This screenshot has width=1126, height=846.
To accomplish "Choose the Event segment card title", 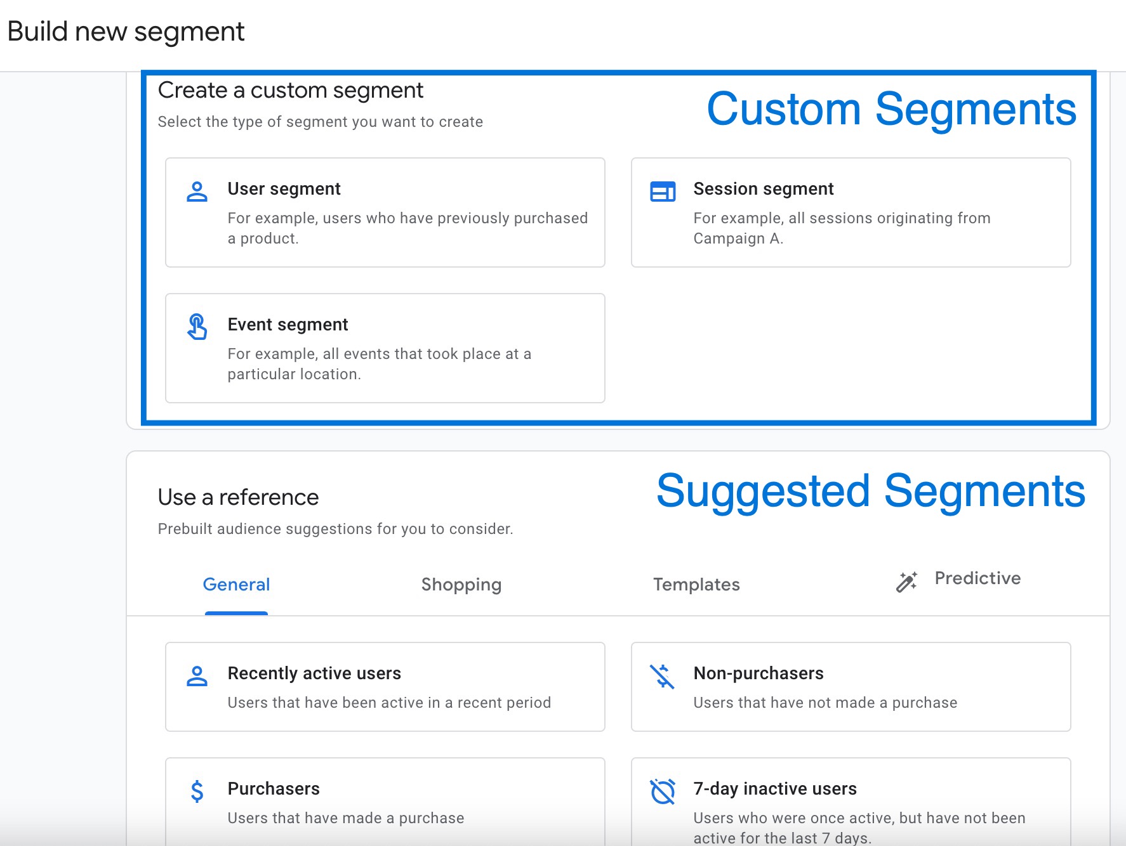I will coord(288,325).
